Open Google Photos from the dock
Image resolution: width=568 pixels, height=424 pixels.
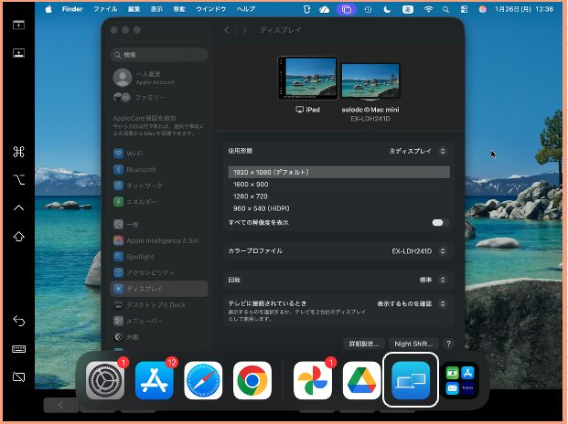click(x=313, y=381)
